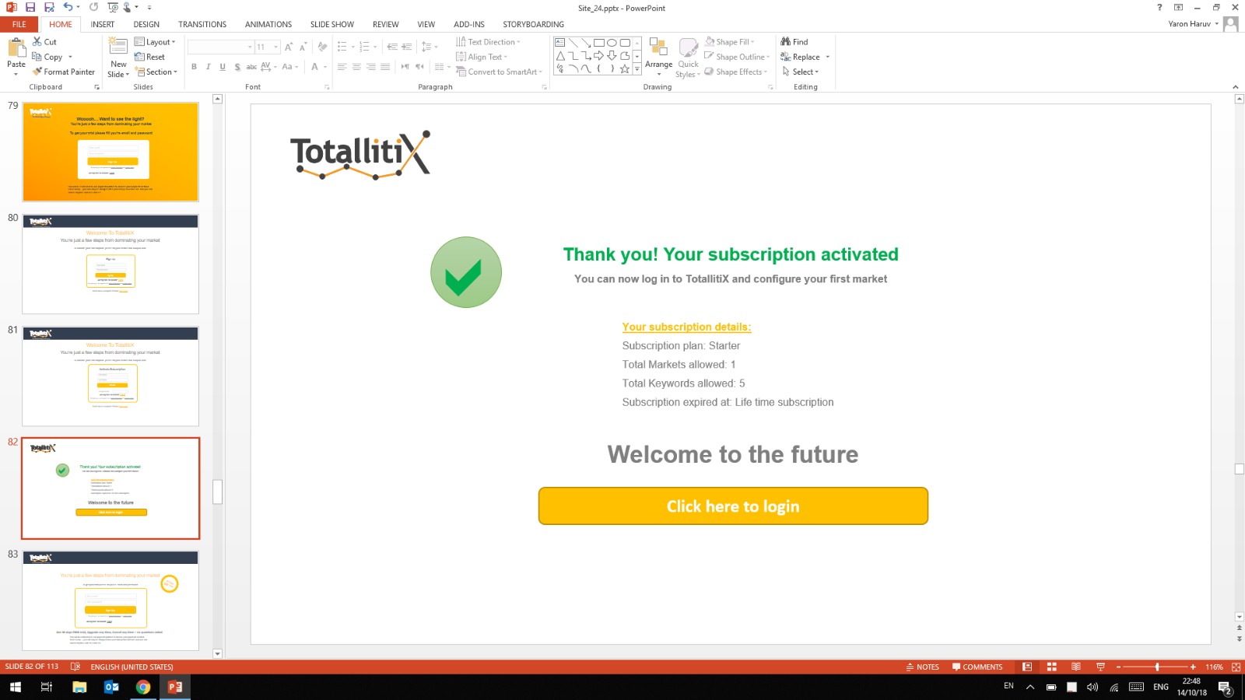
Task: Click the zoom in plus button
Action: (1193, 667)
